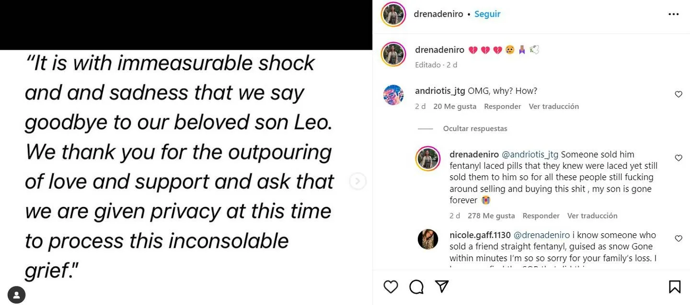Follow the account by clicking 'Seguir'
Viewport: 690px width, 305px height.
click(487, 13)
